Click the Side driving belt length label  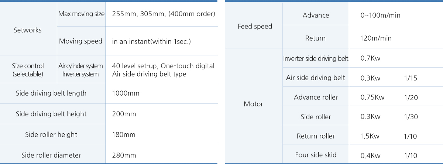(x=51, y=93)
